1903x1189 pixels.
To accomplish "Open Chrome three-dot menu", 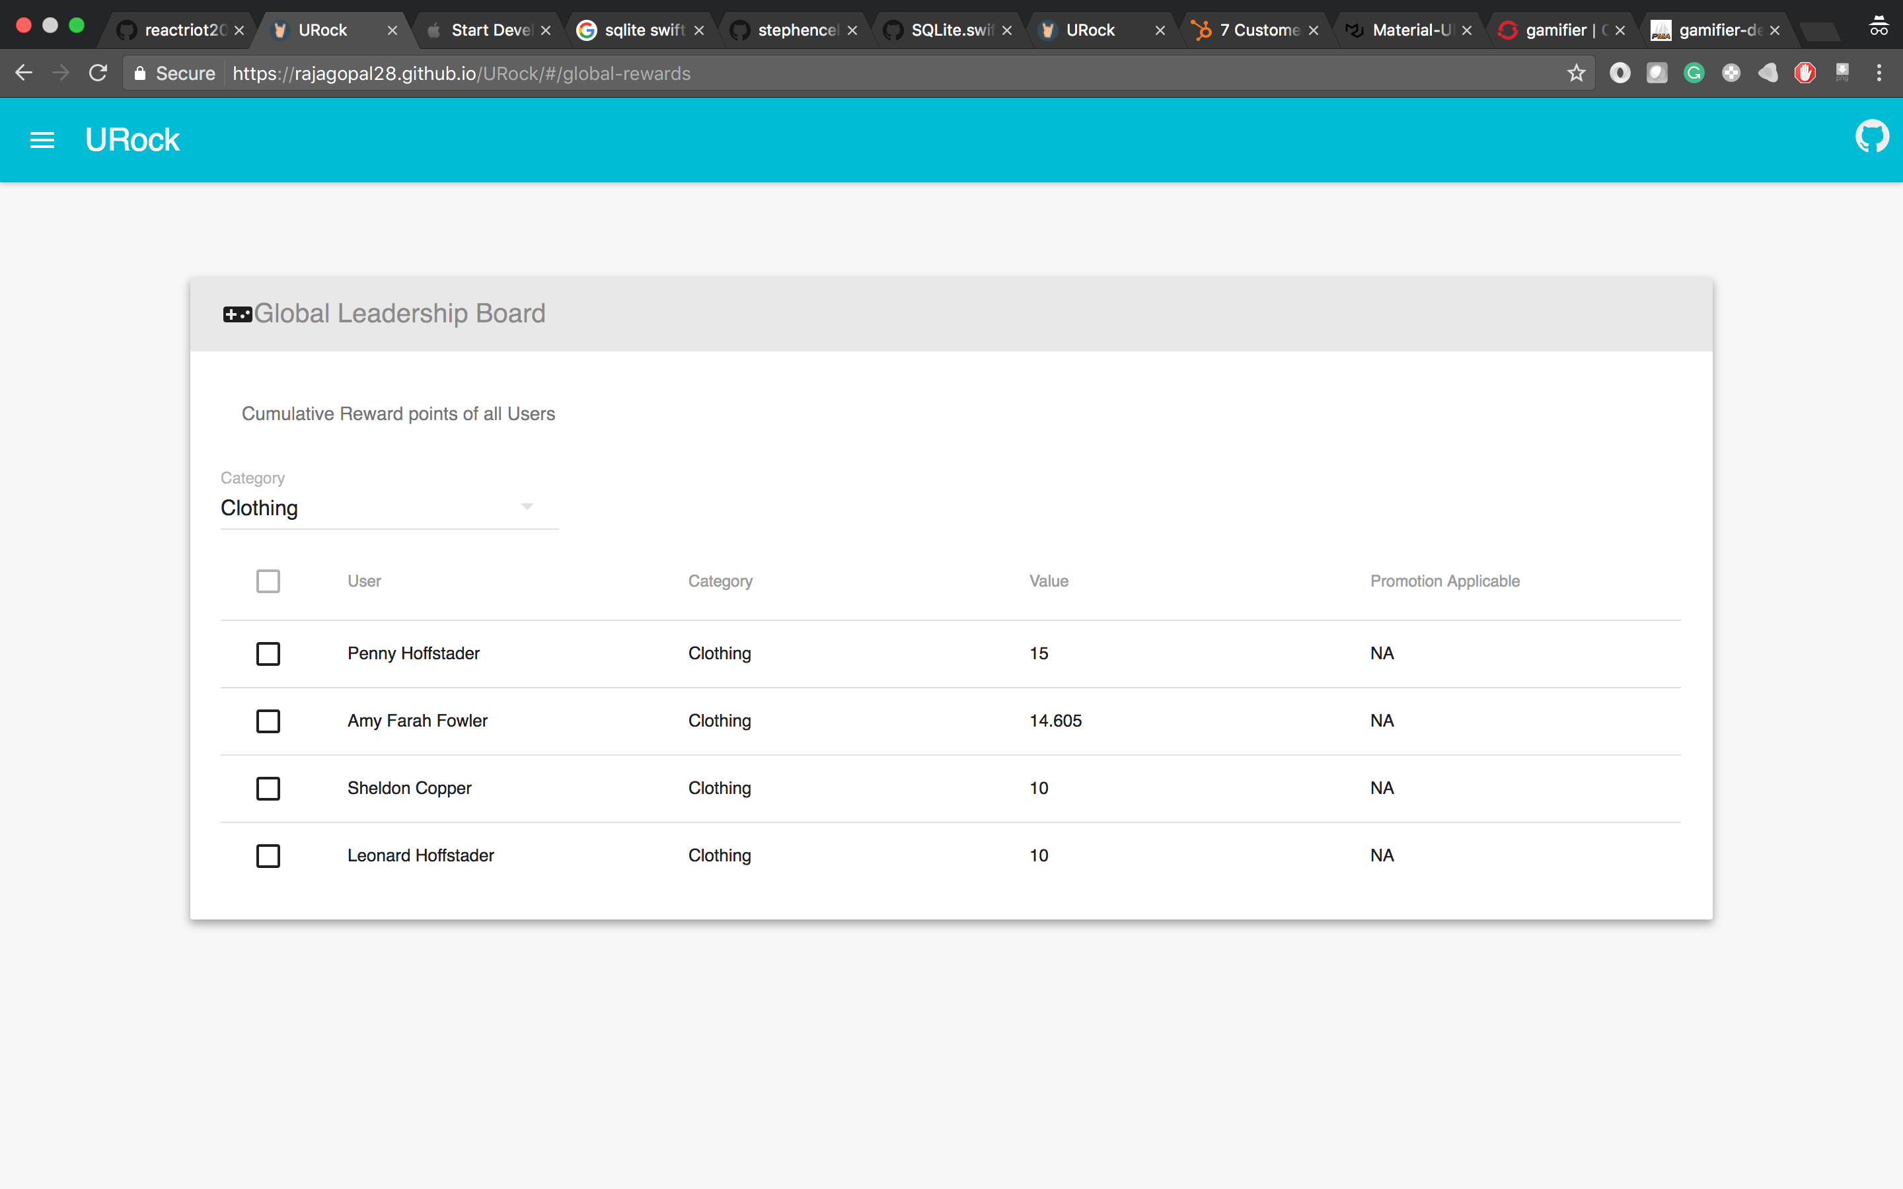I will 1879,73.
